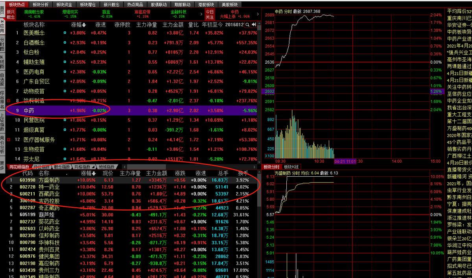Switch to the 板块分时 chart tab
Screen dimensions: 472x278
click(x=271, y=167)
